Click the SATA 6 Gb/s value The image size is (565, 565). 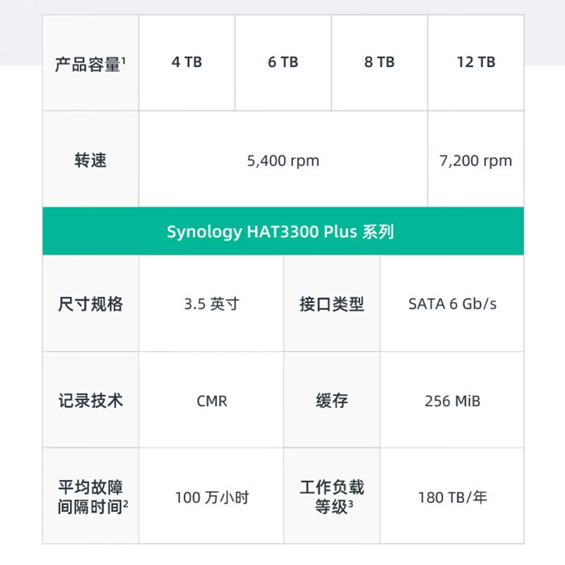pyautogui.click(x=452, y=304)
